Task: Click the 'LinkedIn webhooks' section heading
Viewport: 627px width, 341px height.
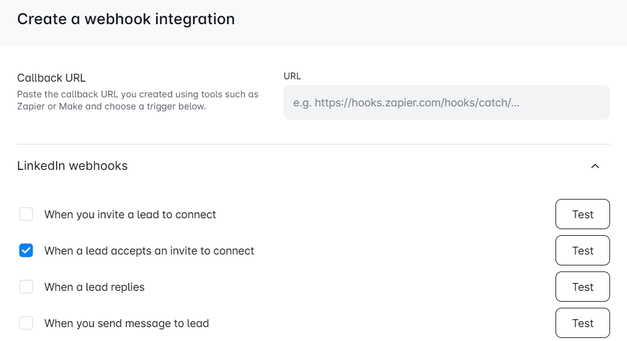Action: [x=72, y=166]
